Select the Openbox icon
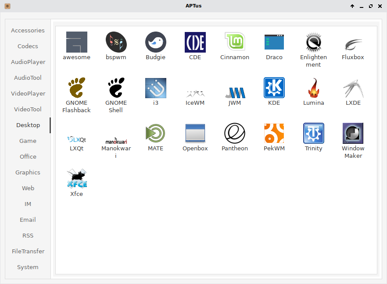This screenshot has width=387, height=284. (195, 133)
